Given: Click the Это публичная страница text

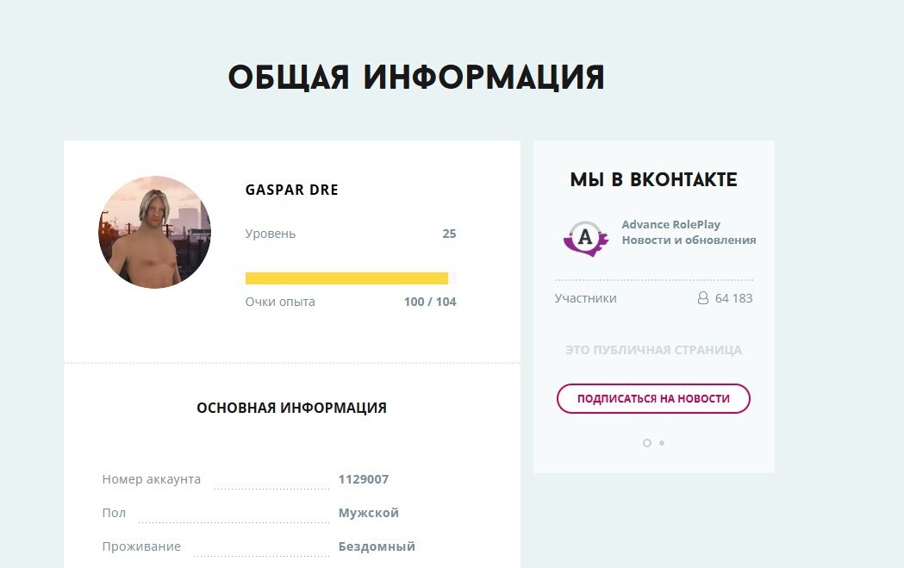Looking at the screenshot, I should point(654,350).
